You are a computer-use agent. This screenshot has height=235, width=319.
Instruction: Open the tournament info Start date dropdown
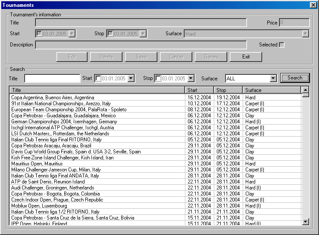click(72, 34)
